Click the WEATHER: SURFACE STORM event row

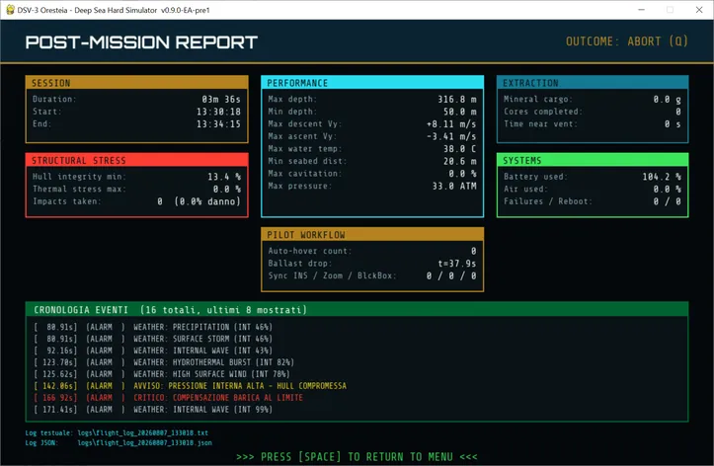pos(153,339)
